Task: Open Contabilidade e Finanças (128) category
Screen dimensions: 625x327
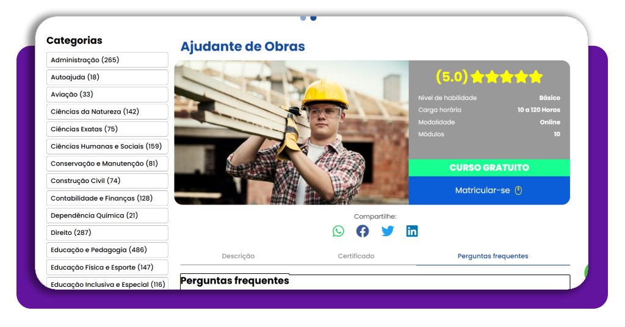Action: (x=107, y=198)
